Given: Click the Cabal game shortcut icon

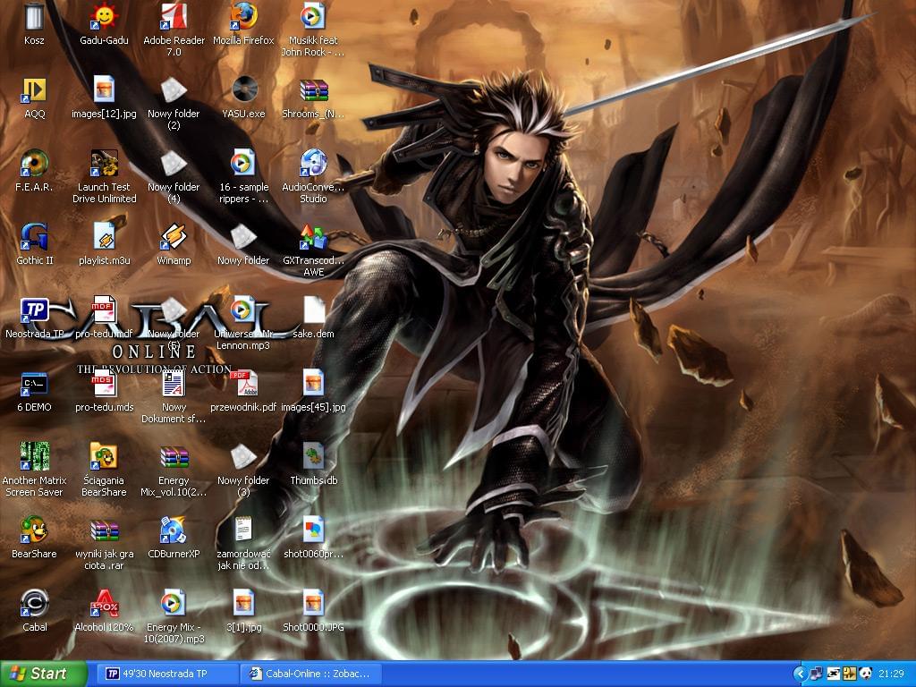Looking at the screenshot, I should click(34, 604).
